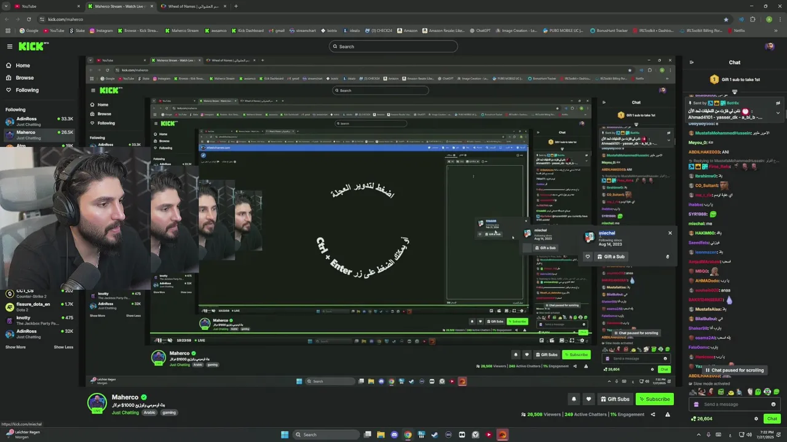Open Discord from the taskbar

(394, 435)
